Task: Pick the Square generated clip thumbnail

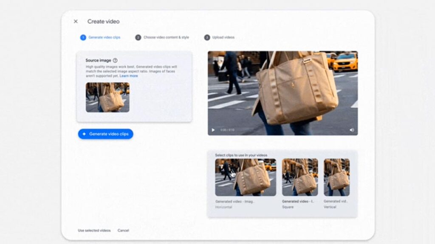Action: tap(300, 177)
